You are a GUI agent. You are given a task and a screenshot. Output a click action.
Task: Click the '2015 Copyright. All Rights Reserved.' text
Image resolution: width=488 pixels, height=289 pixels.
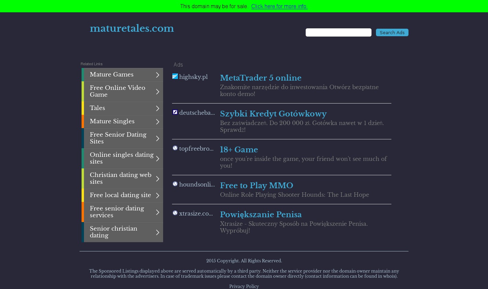pyautogui.click(x=244, y=261)
